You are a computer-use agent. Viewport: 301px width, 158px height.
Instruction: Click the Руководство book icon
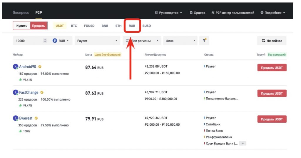pyautogui.click(x=156, y=13)
